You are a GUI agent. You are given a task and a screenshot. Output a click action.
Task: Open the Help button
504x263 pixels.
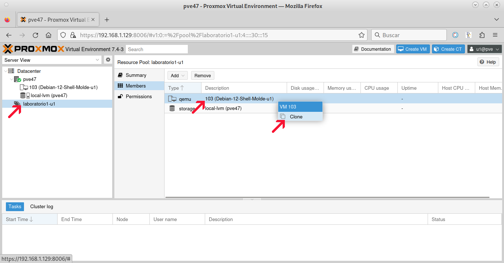pos(488,62)
